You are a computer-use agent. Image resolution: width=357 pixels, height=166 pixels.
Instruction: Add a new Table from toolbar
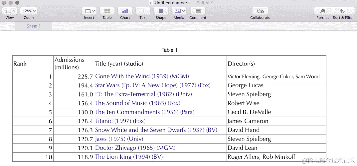pyautogui.click(x=107, y=11)
